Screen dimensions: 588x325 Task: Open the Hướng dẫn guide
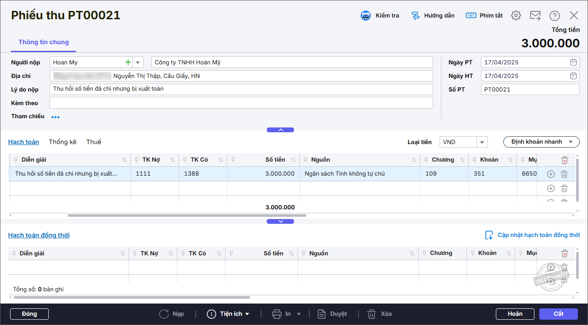[x=432, y=16]
